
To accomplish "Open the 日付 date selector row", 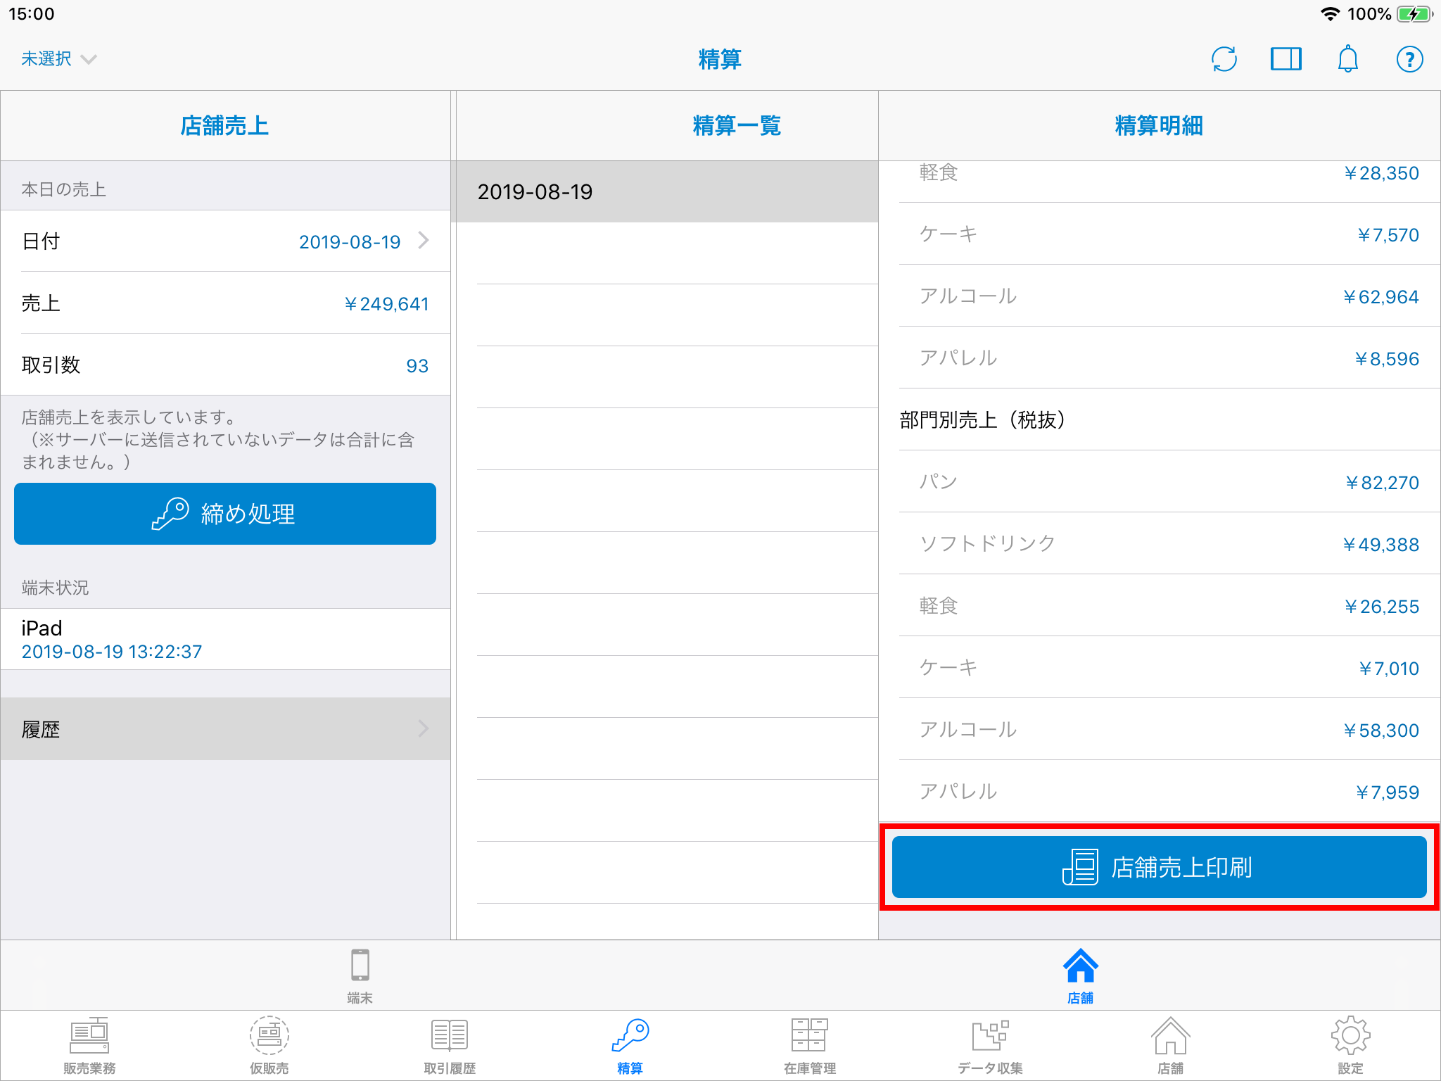I will coord(225,241).
